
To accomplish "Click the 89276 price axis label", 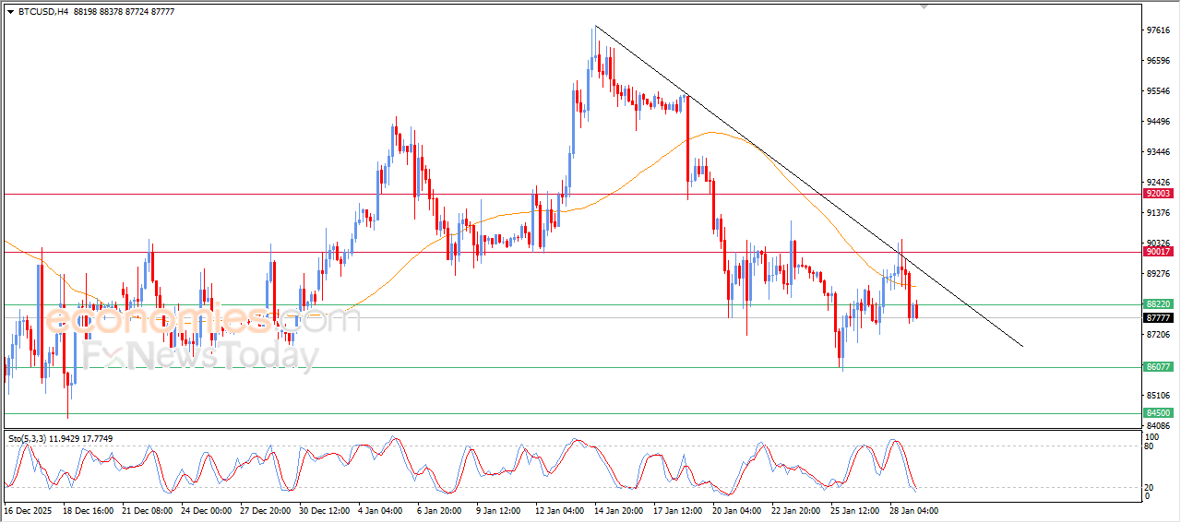I will tap(1158, 274).
